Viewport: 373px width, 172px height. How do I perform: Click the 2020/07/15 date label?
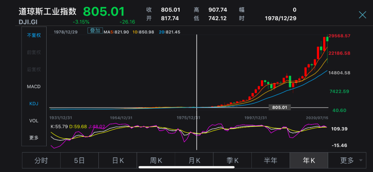[x=317, y=118]
